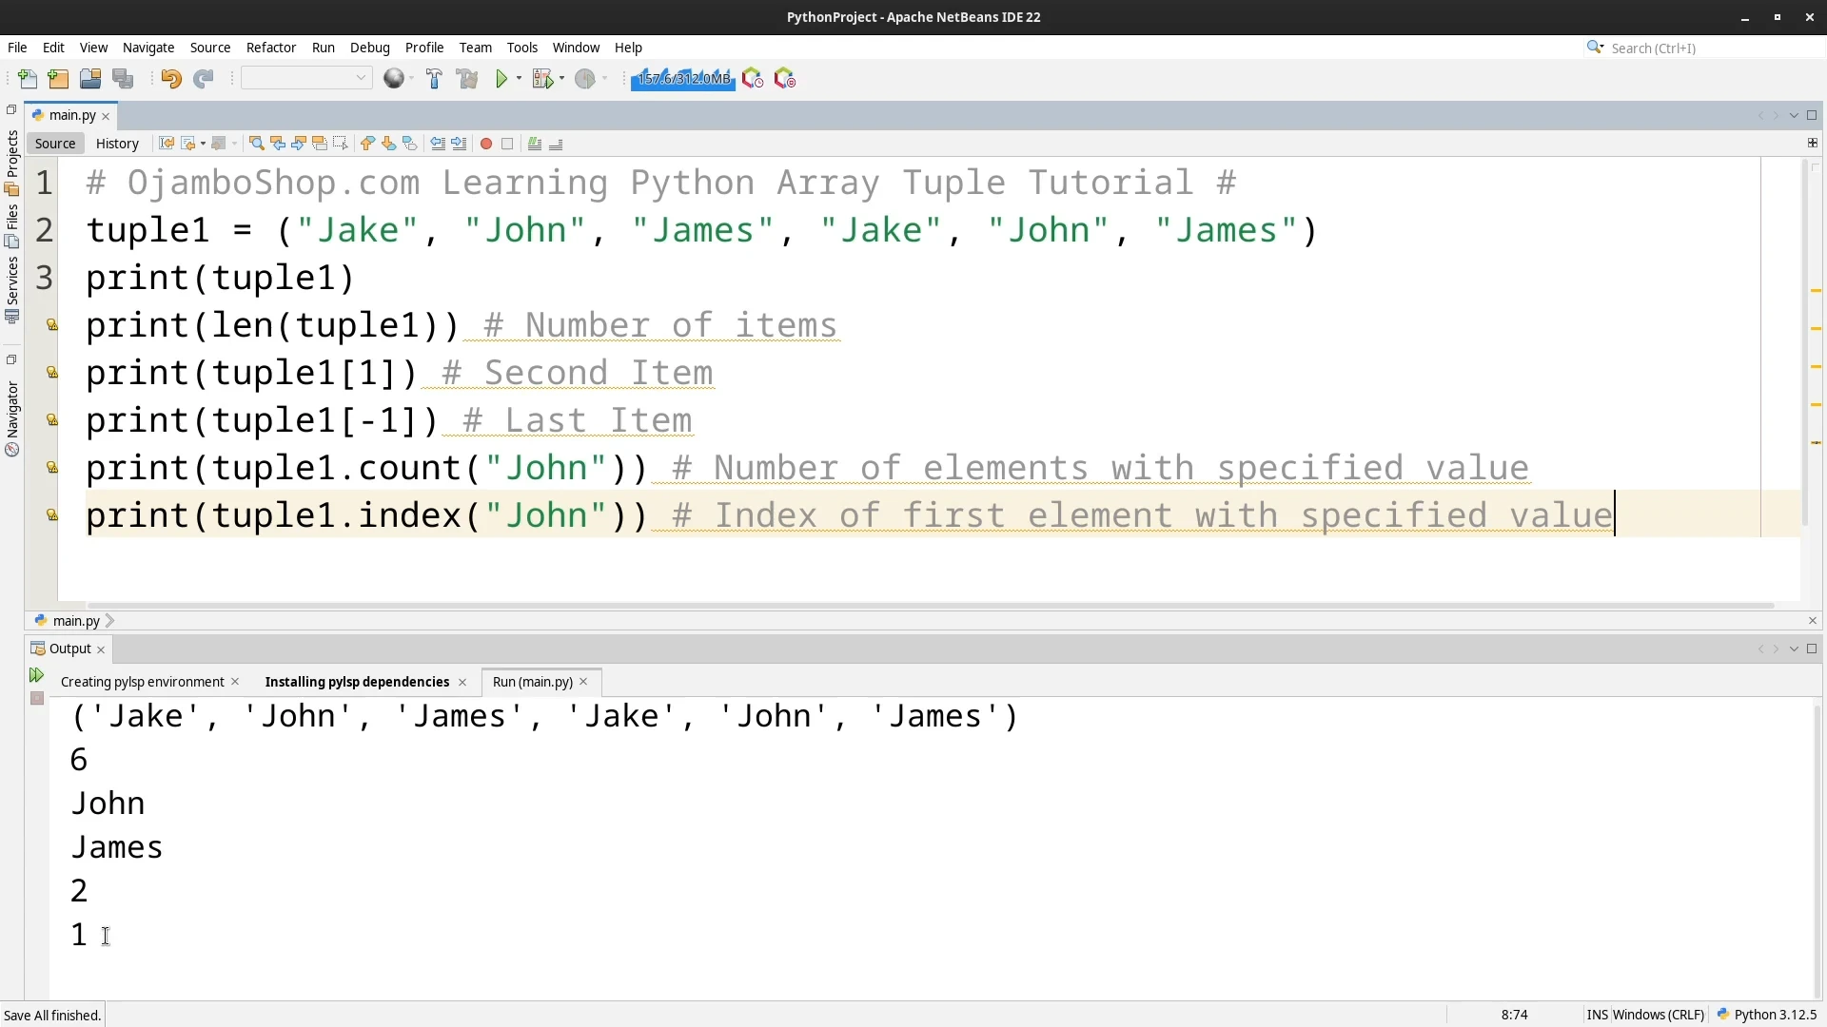1827x1027 pixels.
Task: Jump to Previous Bookmark icon
Action: click(367, 144)
